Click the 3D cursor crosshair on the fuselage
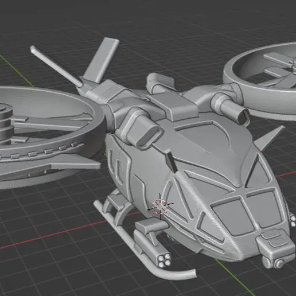 (160, 207)
